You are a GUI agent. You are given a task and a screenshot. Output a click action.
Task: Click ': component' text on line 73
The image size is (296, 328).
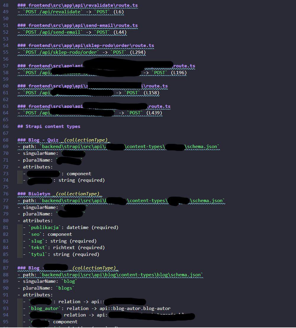76,174
